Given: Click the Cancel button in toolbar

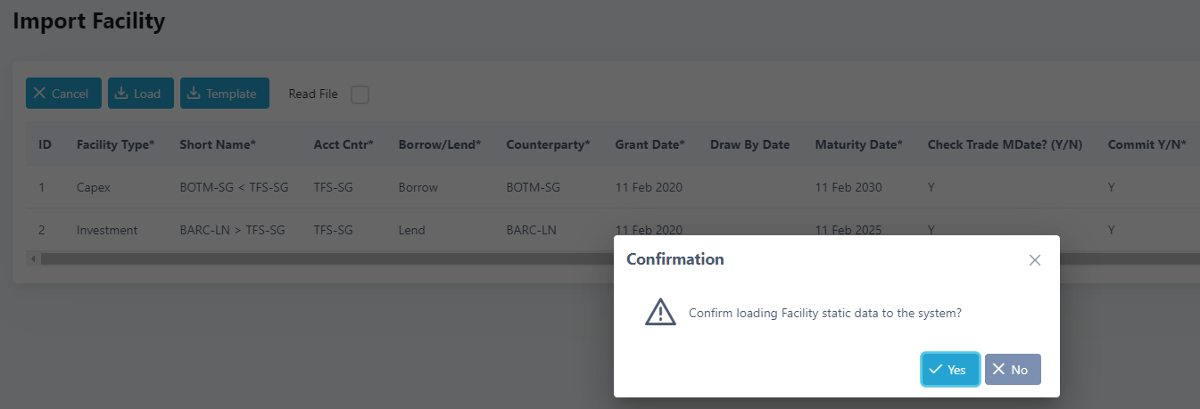Looking at the screenshot, I should (63, 94).
